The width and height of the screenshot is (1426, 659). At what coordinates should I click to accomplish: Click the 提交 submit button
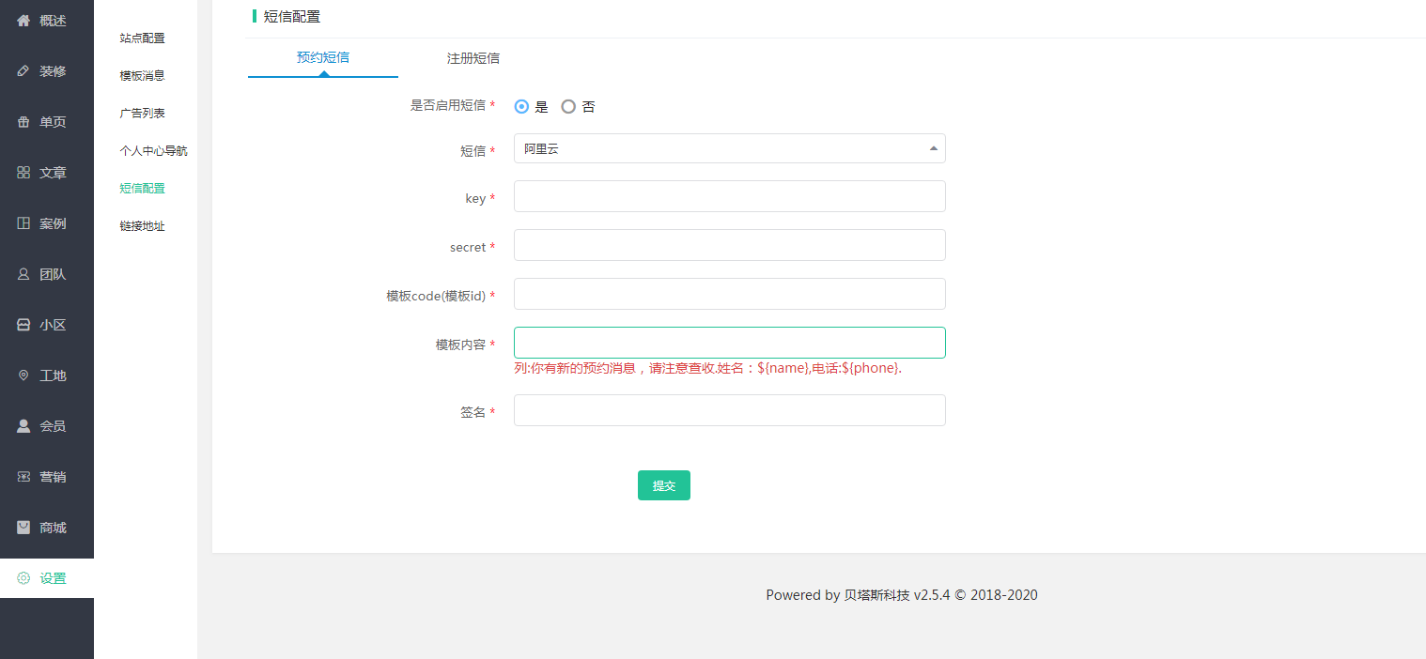(664, 485)
